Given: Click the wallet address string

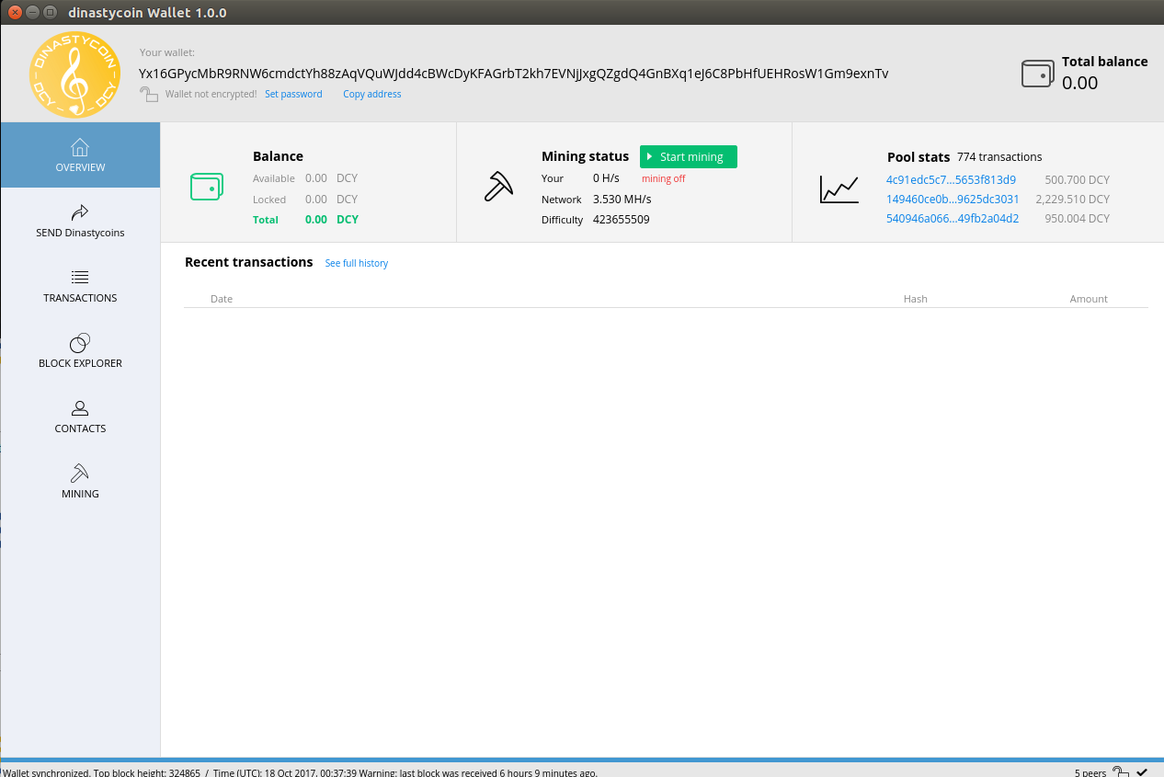Looking at the screenshot, I should 514,74.
